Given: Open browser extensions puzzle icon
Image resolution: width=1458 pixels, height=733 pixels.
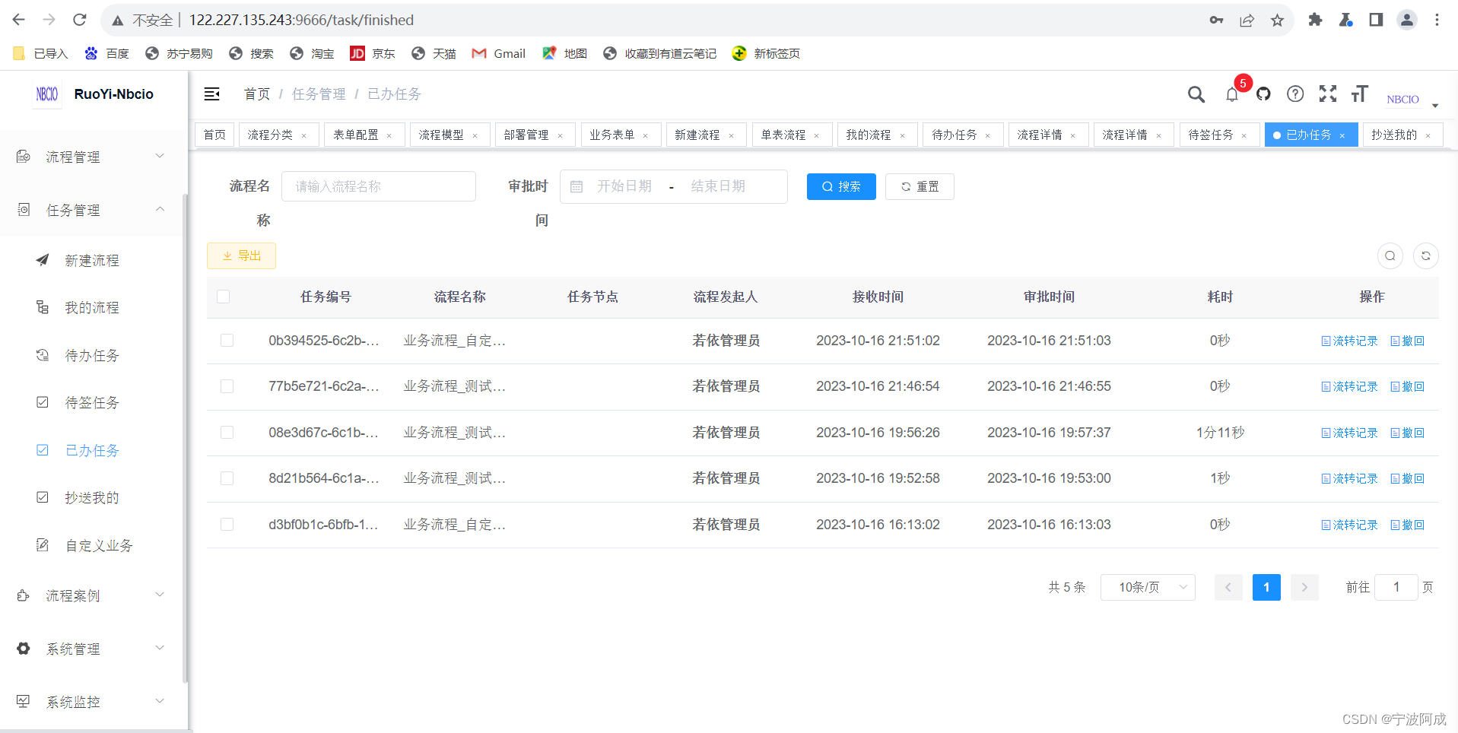Looking at the screenshot, I should point(1315,20).
